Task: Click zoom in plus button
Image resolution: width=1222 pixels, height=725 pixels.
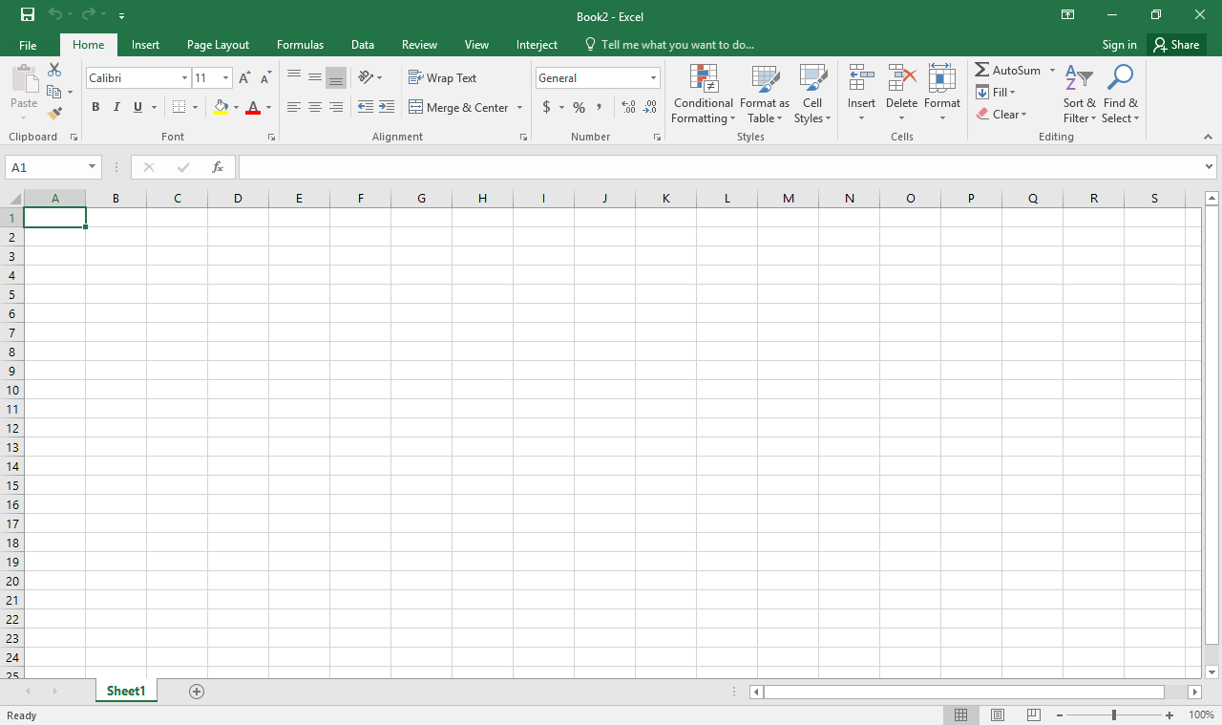Action: click(x=1169, y=714)
